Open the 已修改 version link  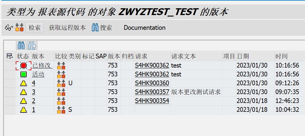pos(42,65)
